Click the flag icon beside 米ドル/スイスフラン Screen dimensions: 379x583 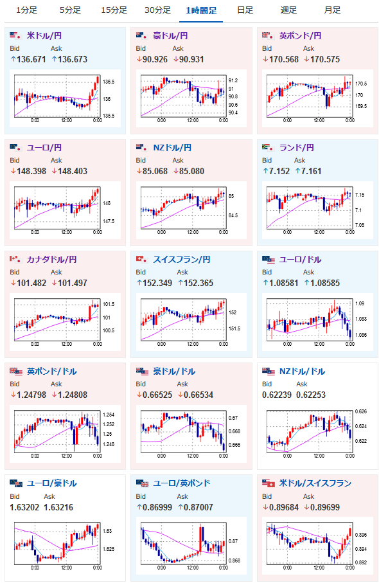[268, 483]
